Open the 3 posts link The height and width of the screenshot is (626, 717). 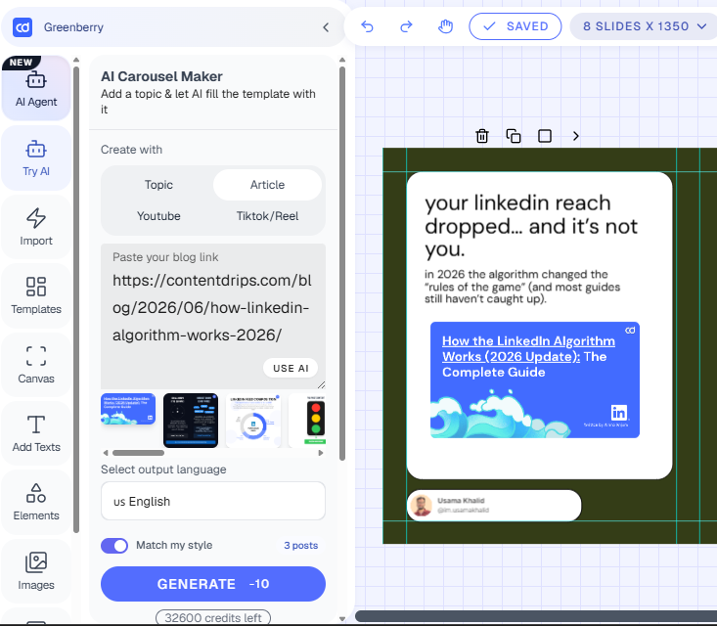pyautogui.click(x=301, y=545)
